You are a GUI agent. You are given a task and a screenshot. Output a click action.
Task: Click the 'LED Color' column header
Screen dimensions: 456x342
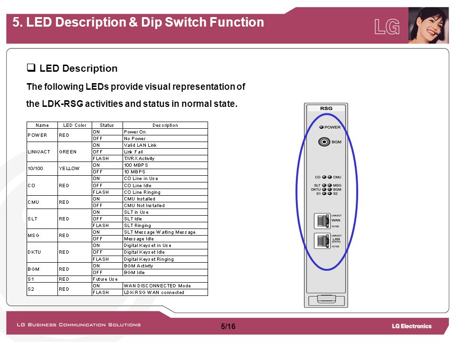tap(75, 125)
